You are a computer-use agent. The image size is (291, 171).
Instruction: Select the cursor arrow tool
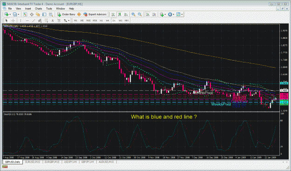click(7, 21)
